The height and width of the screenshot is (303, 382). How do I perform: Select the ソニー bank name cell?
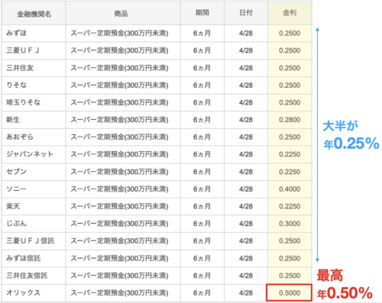click(34, 189)
